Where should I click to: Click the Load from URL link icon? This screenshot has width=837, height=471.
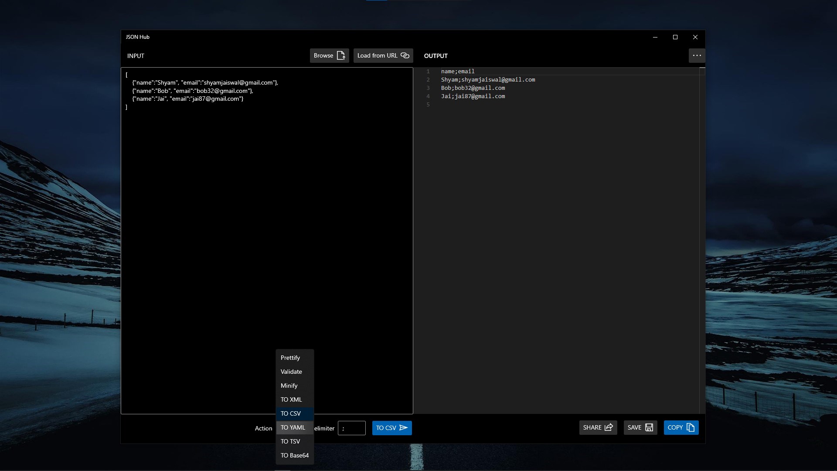[405, 55]
